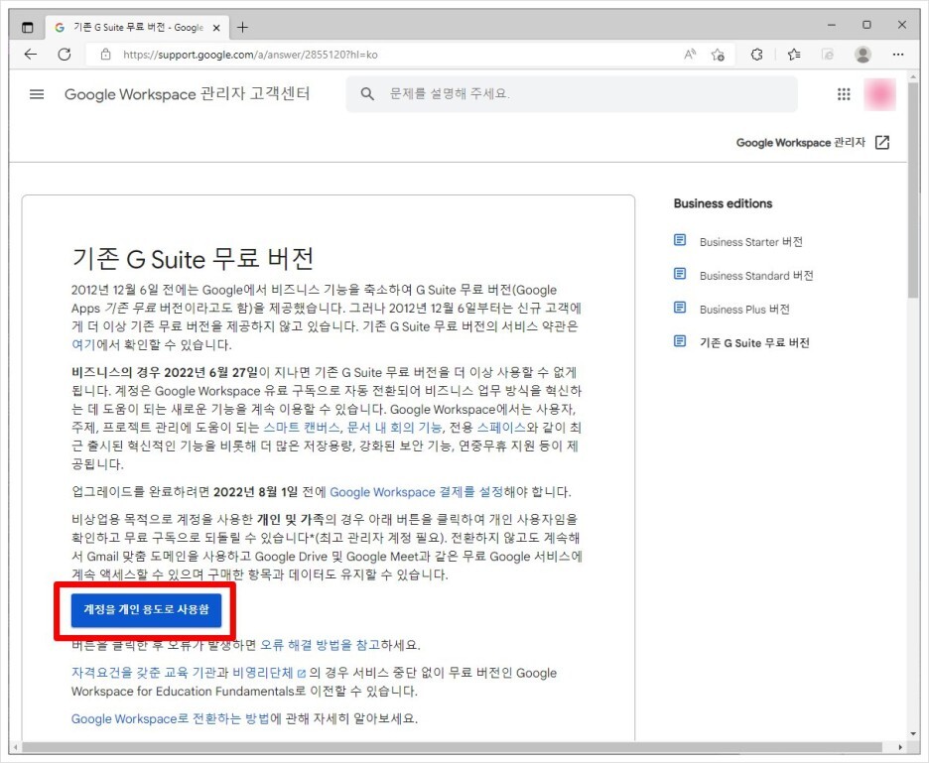
Task: Open the Internet Explorer mode icon
Action: tap(828, 55)
